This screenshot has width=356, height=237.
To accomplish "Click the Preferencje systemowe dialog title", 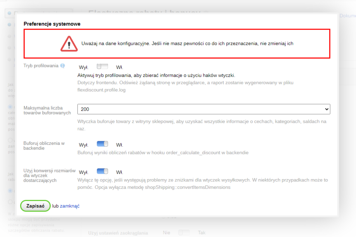I will (x=52, y=24).
